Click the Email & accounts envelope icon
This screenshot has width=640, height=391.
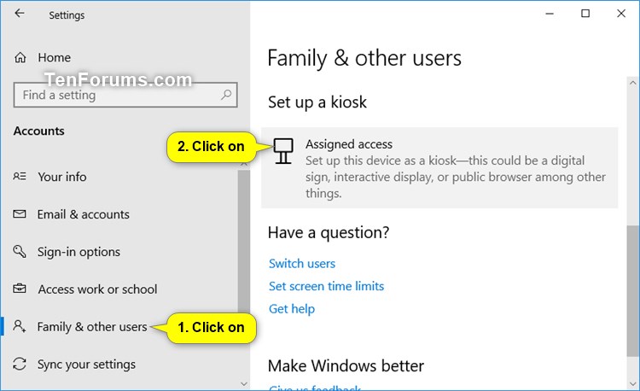(x=20, y=214)
